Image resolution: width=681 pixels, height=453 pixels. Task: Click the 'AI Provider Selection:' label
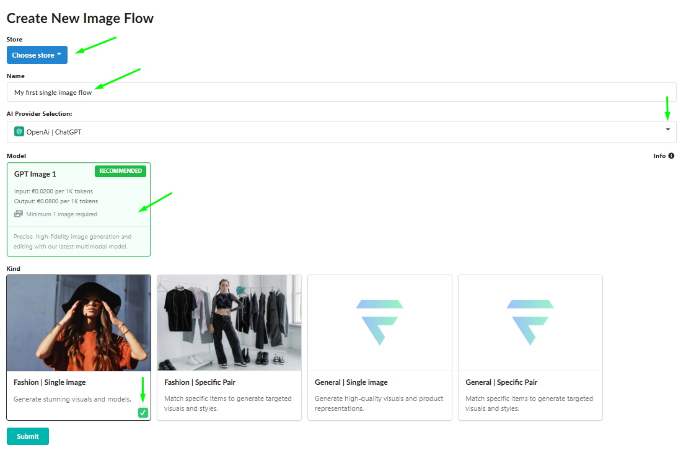click(x=39, y=114)
